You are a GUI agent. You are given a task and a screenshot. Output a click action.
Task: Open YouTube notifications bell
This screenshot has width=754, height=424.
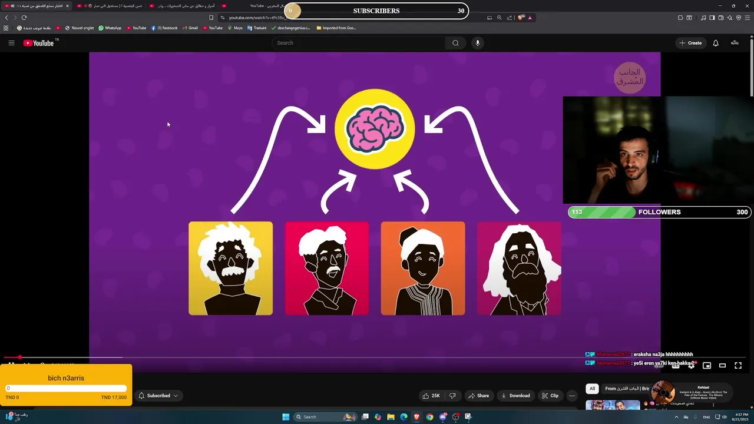(716, 43)
